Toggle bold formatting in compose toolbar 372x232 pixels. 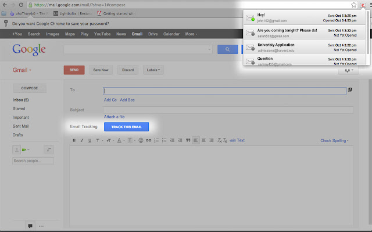point(74,140)
